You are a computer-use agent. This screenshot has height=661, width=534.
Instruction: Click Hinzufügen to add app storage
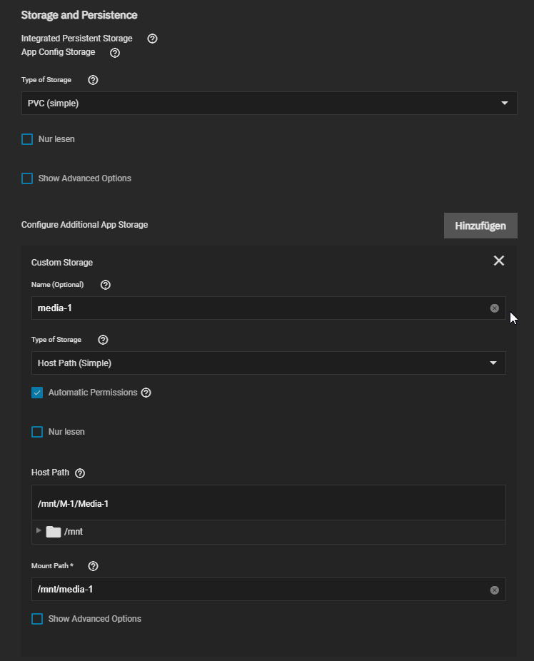480,226
